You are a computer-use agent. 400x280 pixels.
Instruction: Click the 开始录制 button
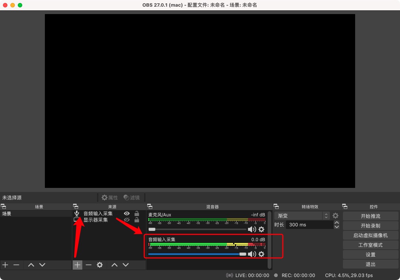tap(370, 226)
